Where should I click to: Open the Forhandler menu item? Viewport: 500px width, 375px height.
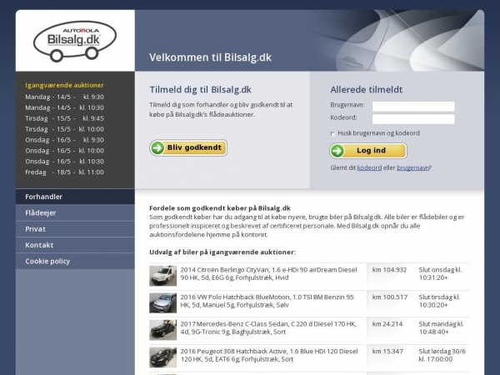click(x=75, y=197)
